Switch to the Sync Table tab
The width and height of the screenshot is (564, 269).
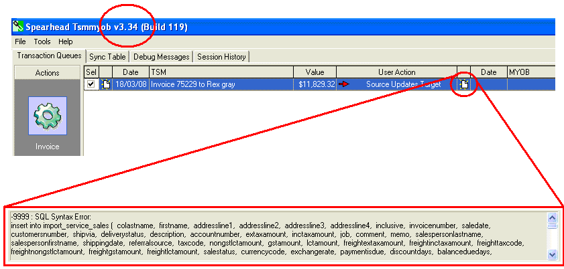pyautogui.click(x=107, y=57)
